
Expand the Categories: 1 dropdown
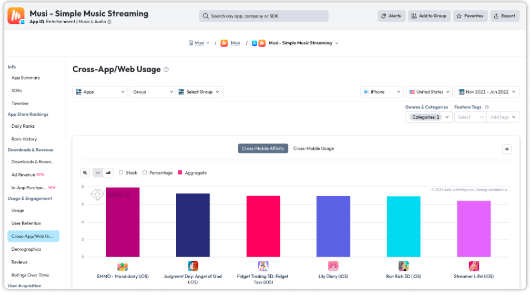[429, 117]
